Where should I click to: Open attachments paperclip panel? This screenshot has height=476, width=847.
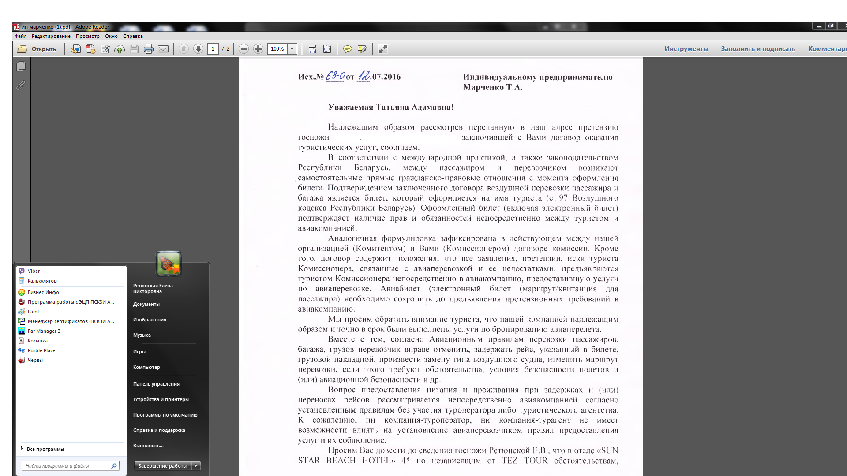click(x=21, y=86)
